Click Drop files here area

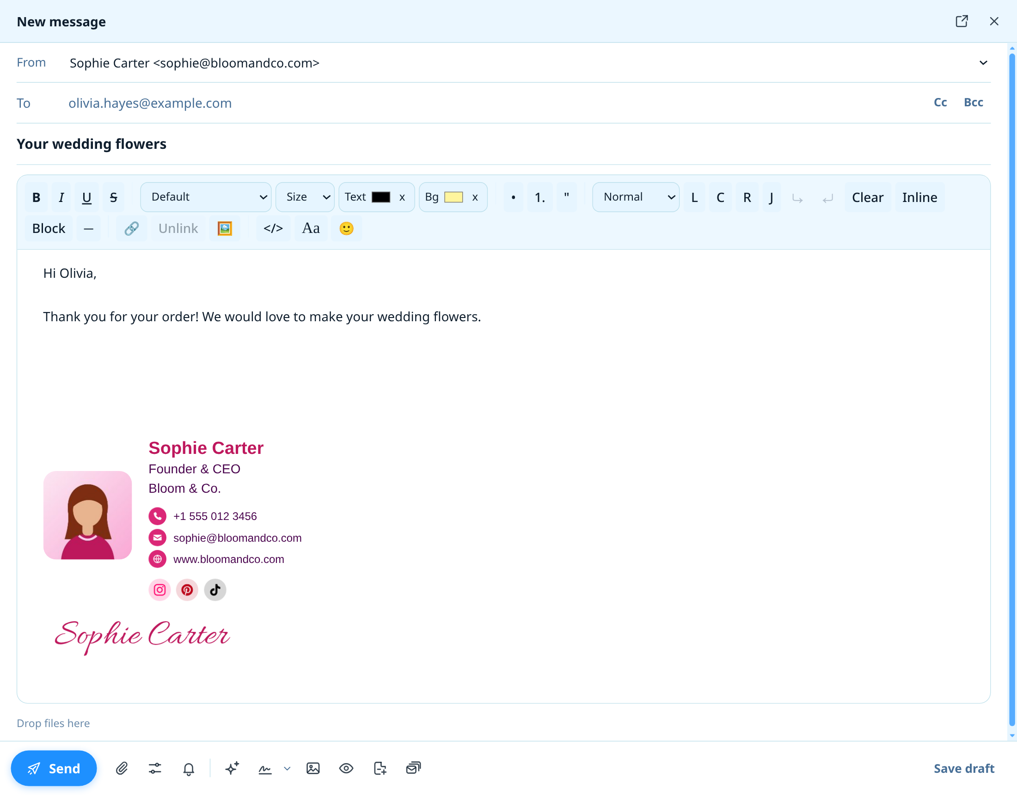[53, 723]
